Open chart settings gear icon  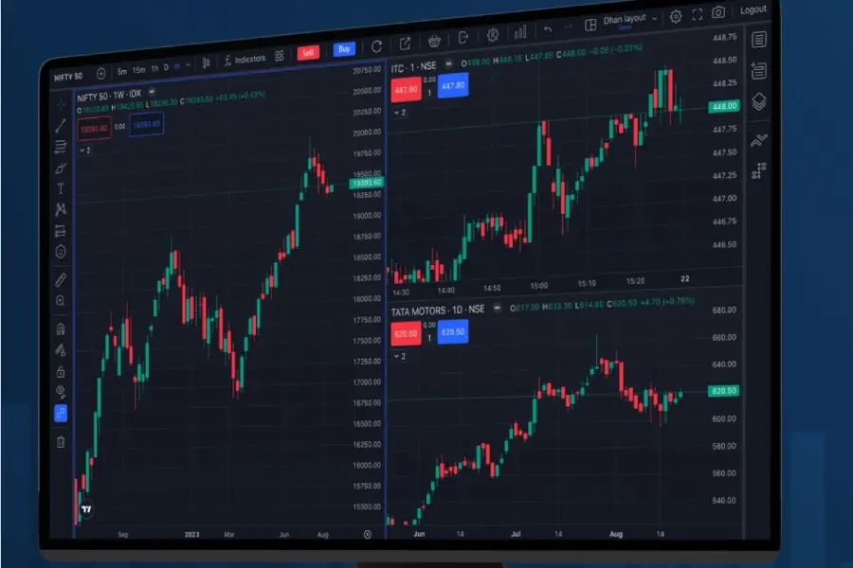[x=676, y=16]
